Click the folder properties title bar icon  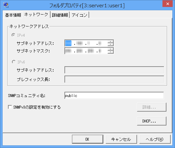click(x=6, y=5)
